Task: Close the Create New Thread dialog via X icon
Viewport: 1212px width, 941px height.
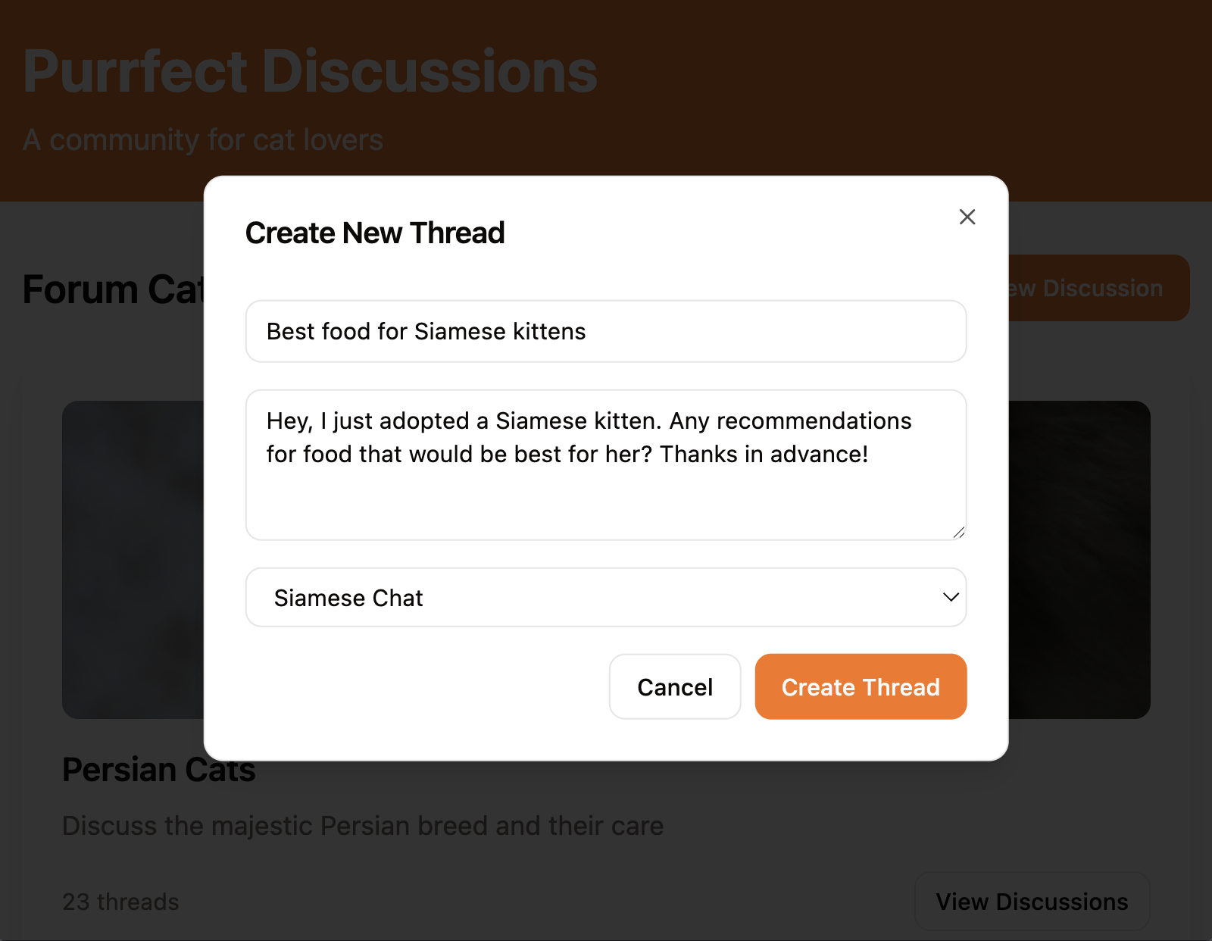Action: tap(967, 217)
